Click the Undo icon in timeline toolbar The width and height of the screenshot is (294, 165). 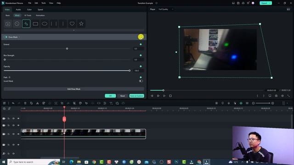[x=13, y=103]
